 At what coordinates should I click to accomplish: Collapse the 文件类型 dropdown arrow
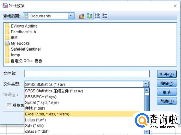point(146,84)
